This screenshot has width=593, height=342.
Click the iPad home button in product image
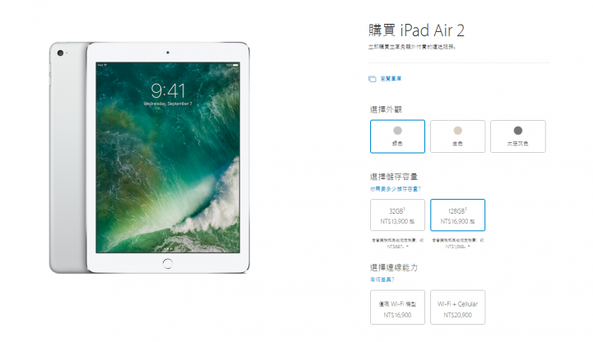[x=168, y=263]
